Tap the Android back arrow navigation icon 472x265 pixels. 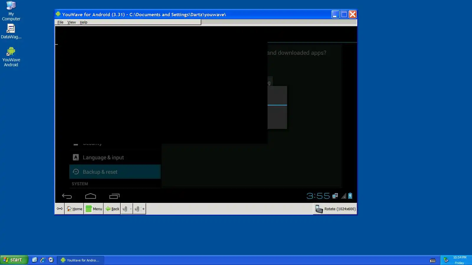tap(67, 196)
